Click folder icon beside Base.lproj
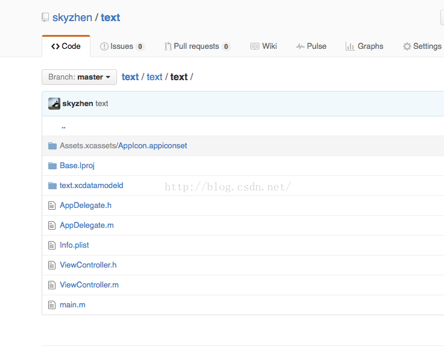Image resolution: width=444 pixels, height=361 pixels. 52,166
